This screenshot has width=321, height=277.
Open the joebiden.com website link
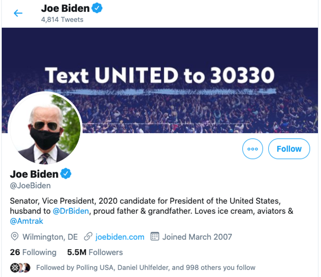[120, 237]
